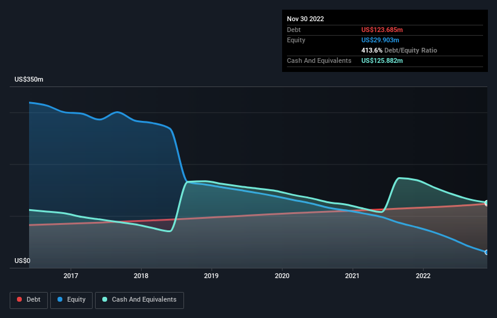Select the 2020 x-axis label

282,276
